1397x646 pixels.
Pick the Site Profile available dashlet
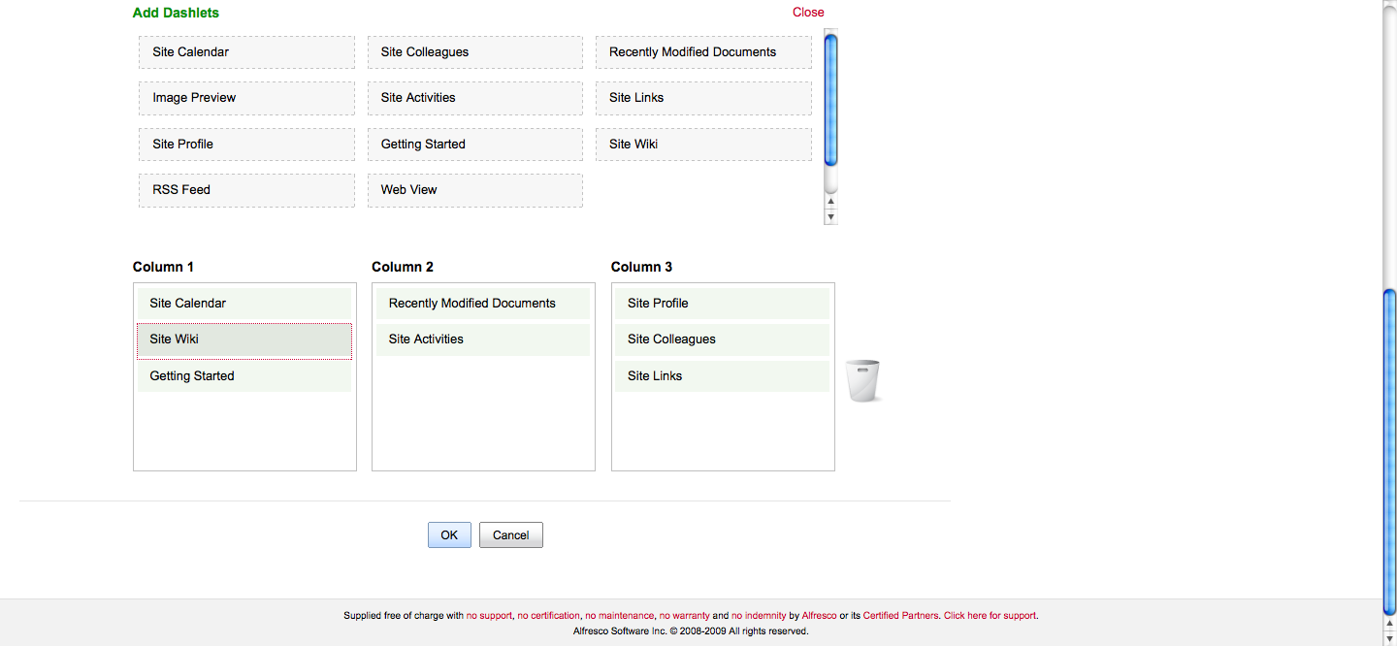(246, 145)
